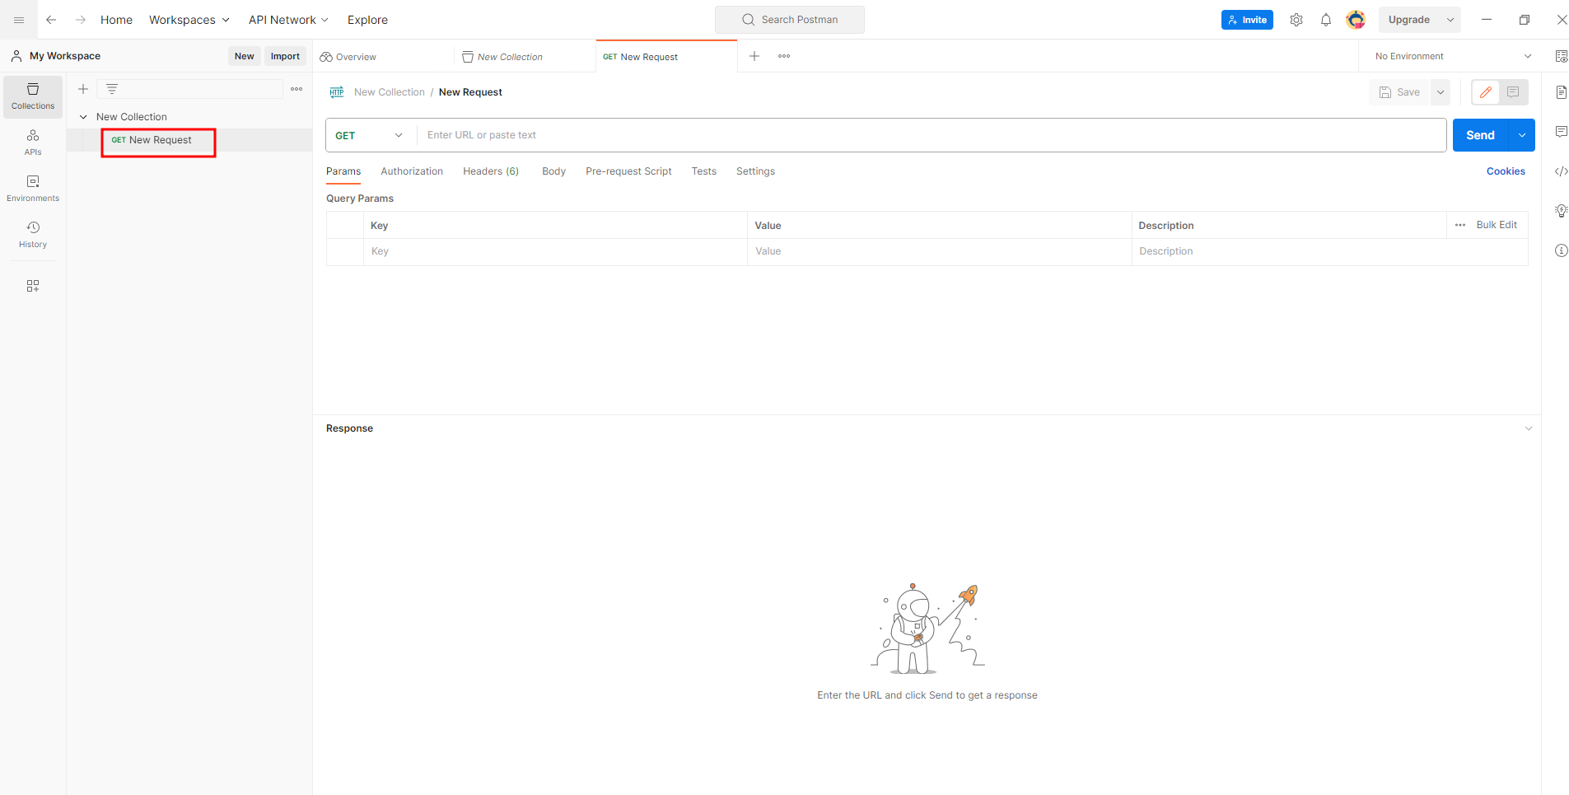
Task: Open query params options dots
Action: tap(1460, 225)
